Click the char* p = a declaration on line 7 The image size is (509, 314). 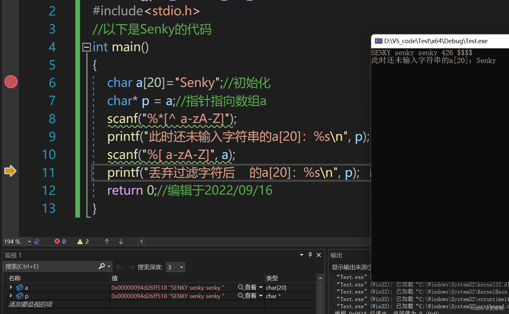(141, 101)
